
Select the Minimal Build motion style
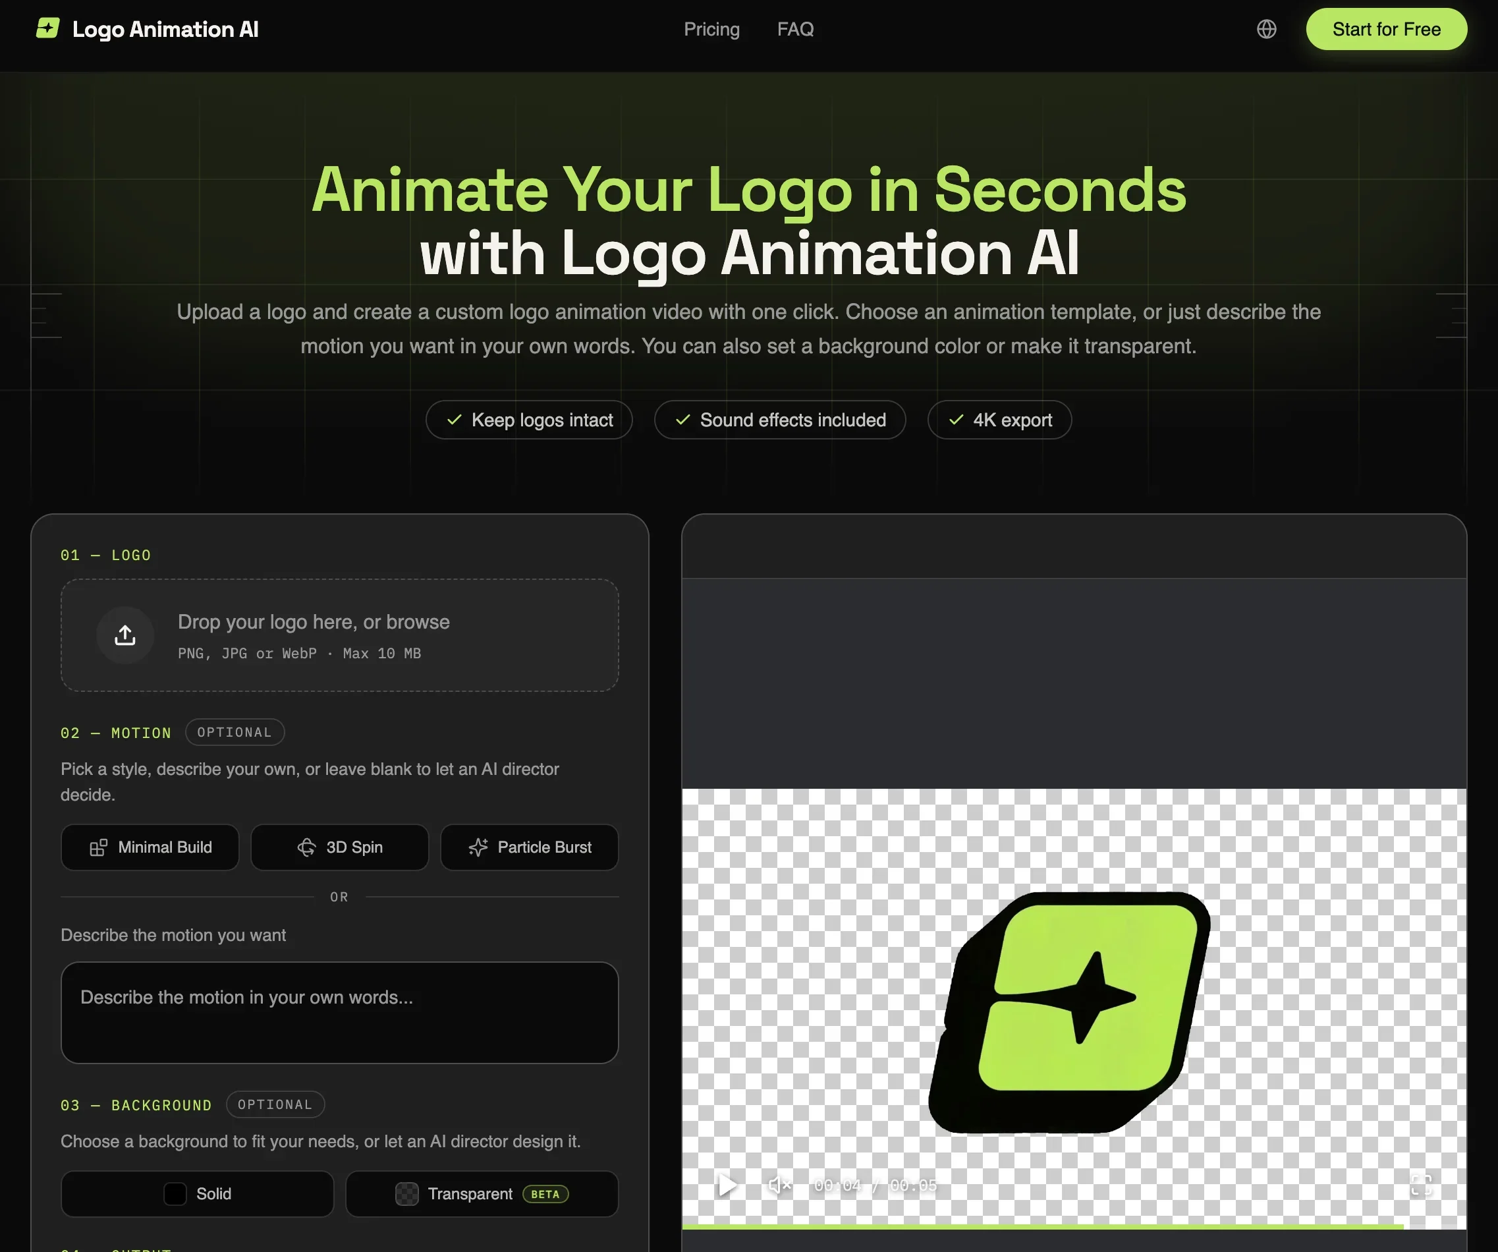[x=150, y=847]
